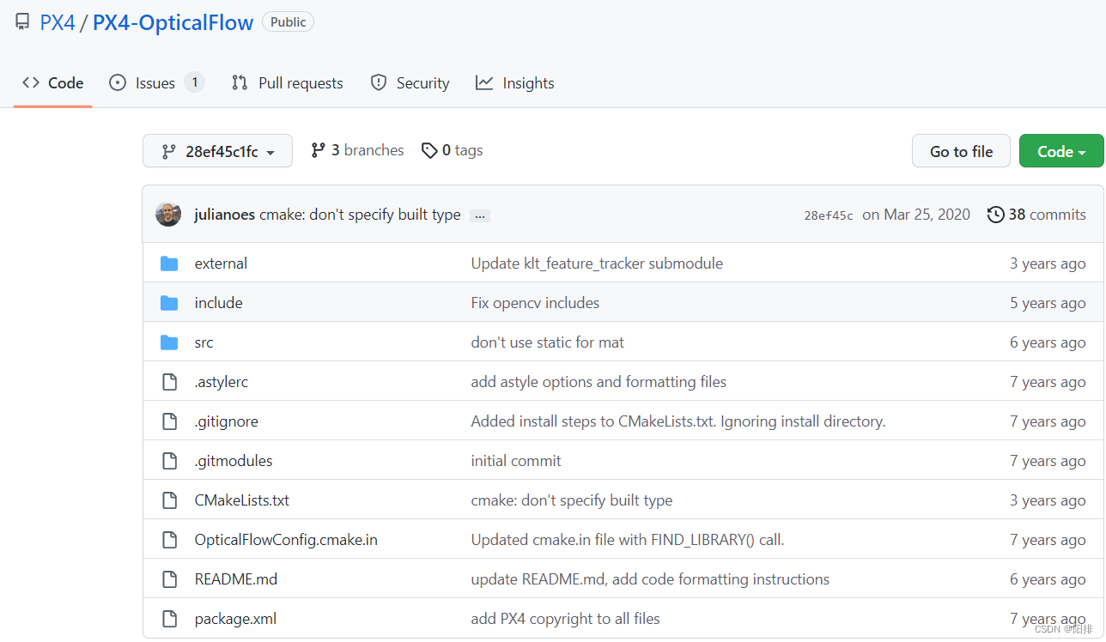1106x642 pixels.
Task: Open the package.xml file
Action: pyautogui.click(x=235, y=619)
